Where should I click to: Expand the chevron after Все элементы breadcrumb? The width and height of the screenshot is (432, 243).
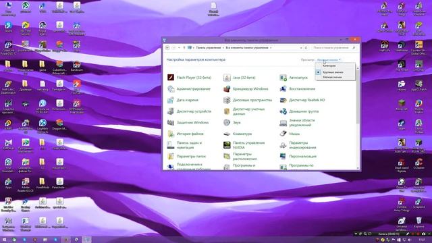pos(271,48)
